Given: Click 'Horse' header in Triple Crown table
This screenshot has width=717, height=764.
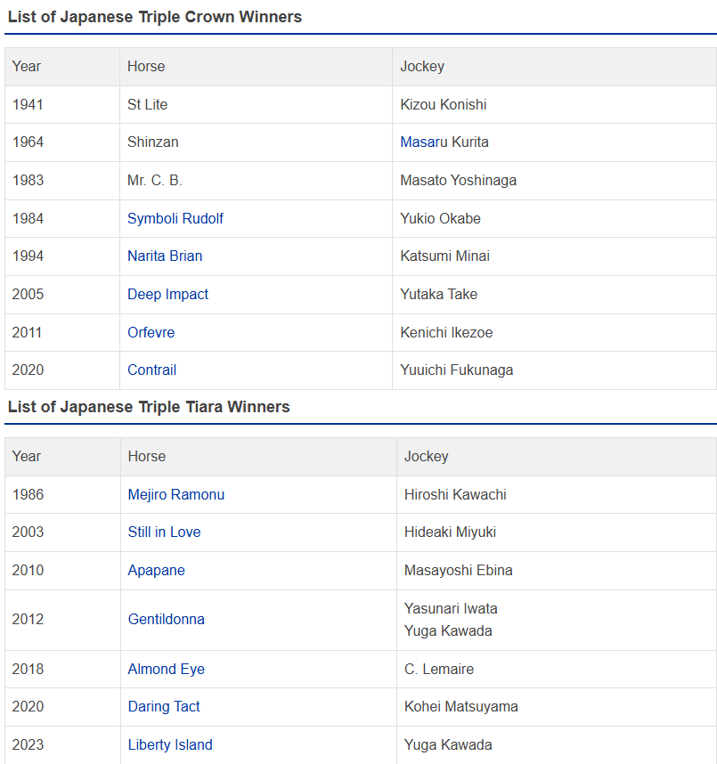Looking at the screenshot, I should [x=146, y=66].
